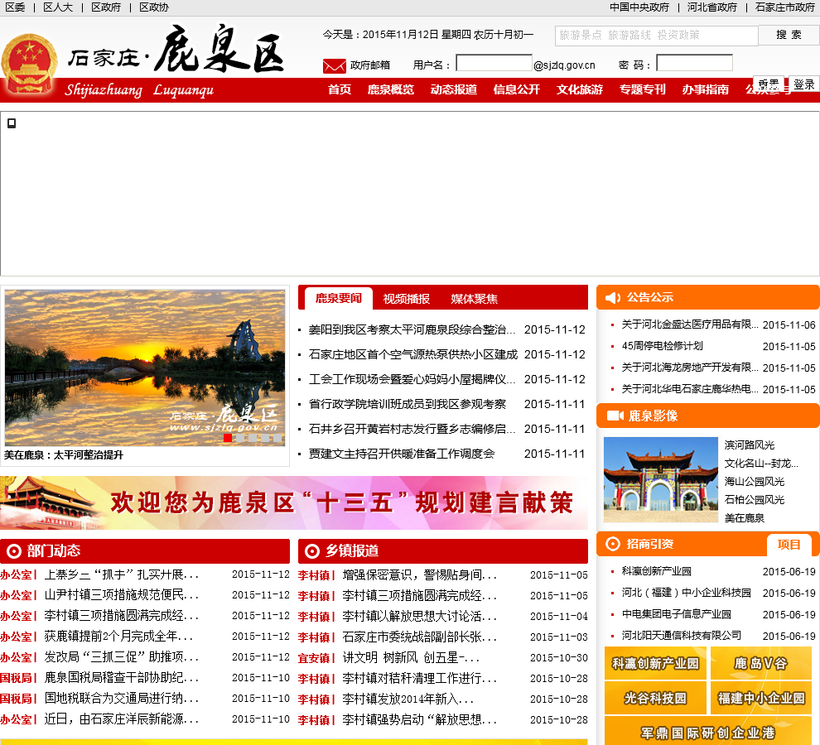Click the circle icon beside 乡镇报道
Viewport: 820px width, 745px height.
pos(312,551)
